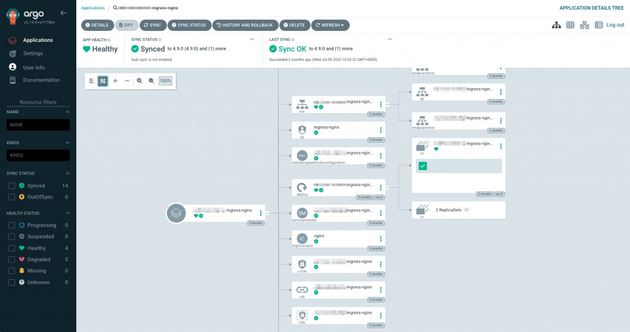This screenshot has height=332, width=630.
Task: Select the root application node icon
Action: coord(176,213)
